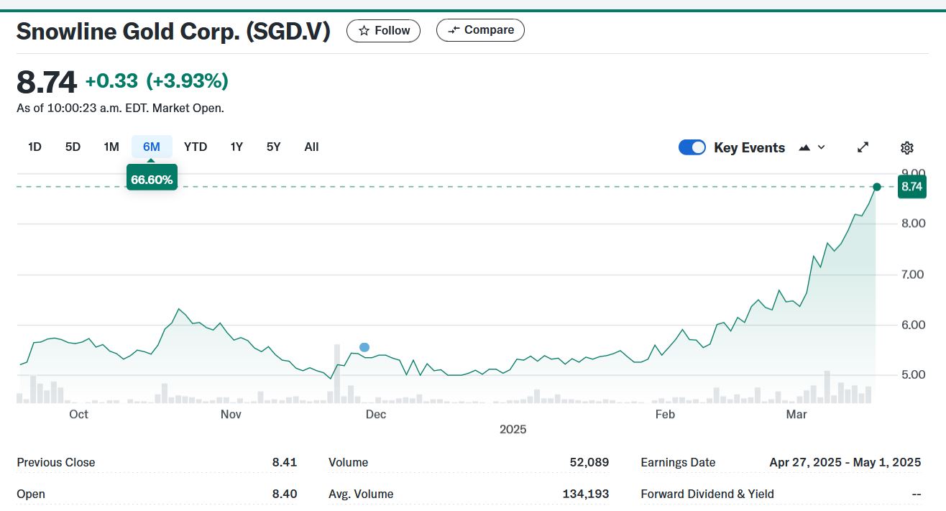Click the Volume value 52,089

[x=589, y=462]
